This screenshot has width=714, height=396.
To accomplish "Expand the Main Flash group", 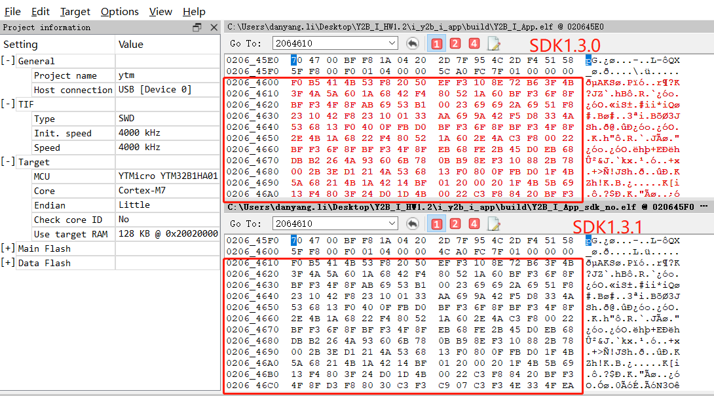I will 9,248.
